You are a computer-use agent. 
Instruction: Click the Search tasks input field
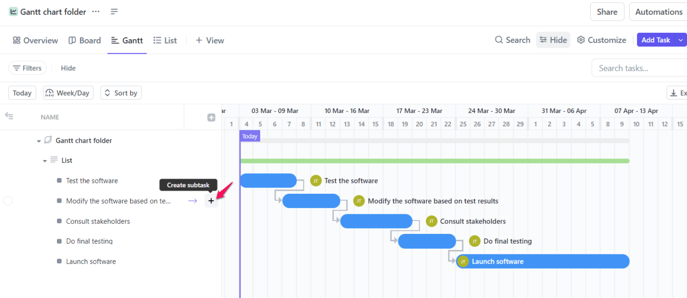(x=639, y=68)
